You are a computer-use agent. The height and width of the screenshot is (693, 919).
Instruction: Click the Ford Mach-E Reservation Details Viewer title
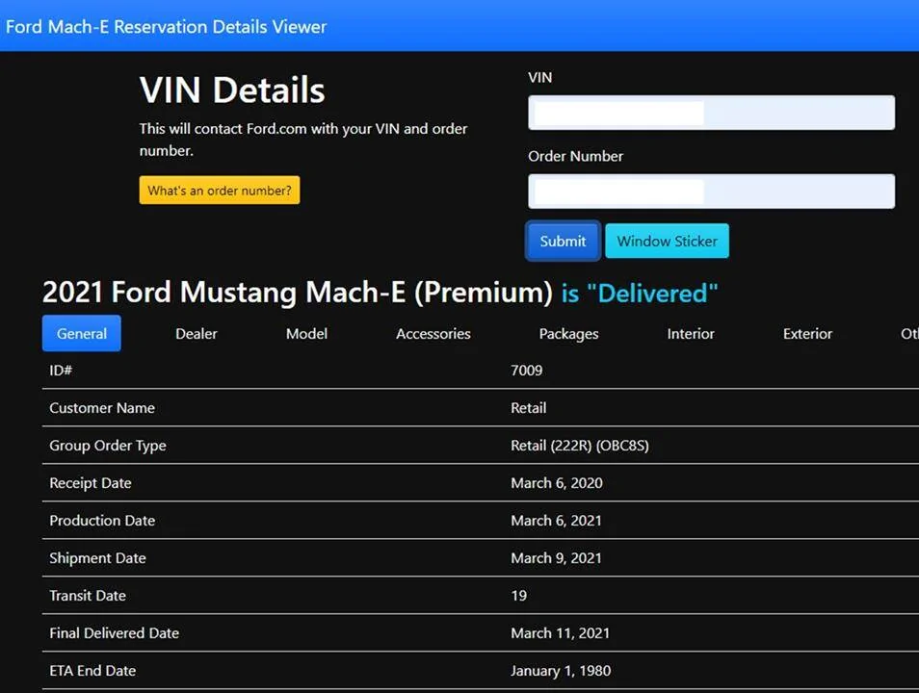tap(166, 26)
